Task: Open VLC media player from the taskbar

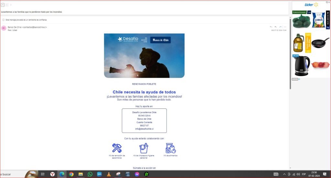Action: pos(109,174)
